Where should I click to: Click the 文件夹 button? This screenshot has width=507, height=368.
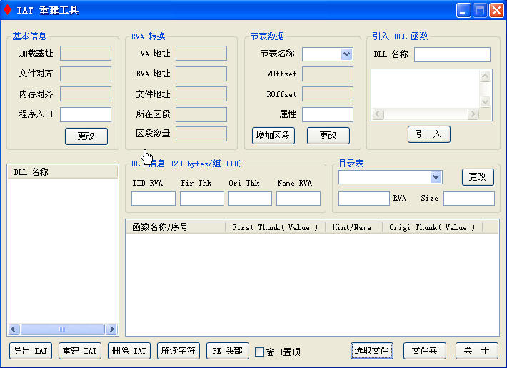pyautogui.click(x=424, y=351)
